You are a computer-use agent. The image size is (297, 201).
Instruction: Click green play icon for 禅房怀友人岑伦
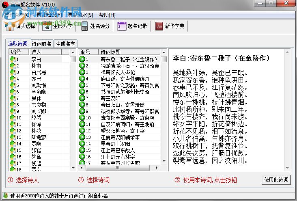coord(82,72)
